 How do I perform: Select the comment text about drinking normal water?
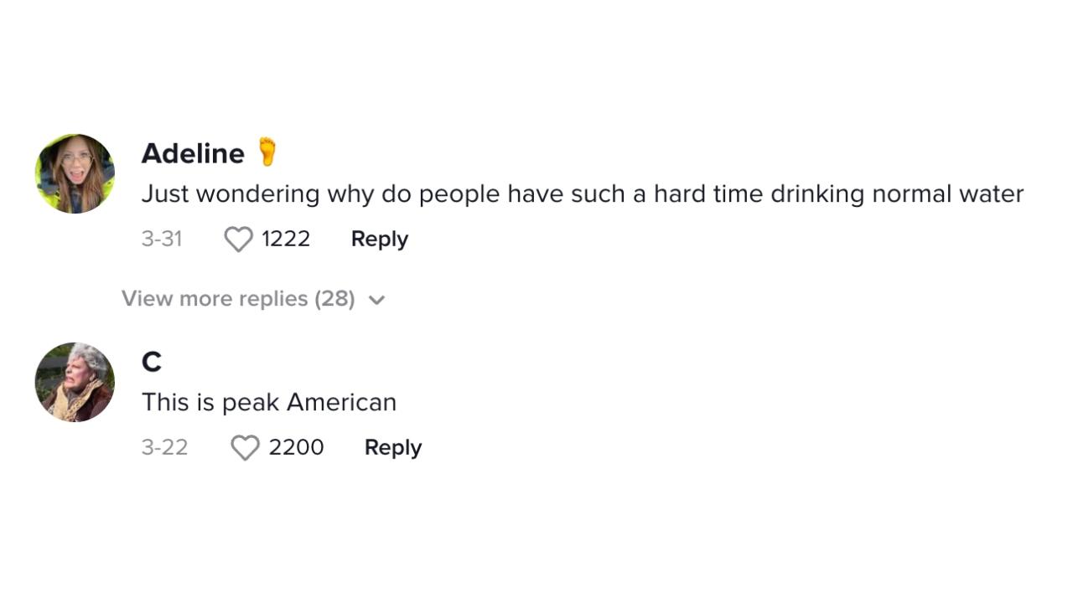(x=582, y=193)
